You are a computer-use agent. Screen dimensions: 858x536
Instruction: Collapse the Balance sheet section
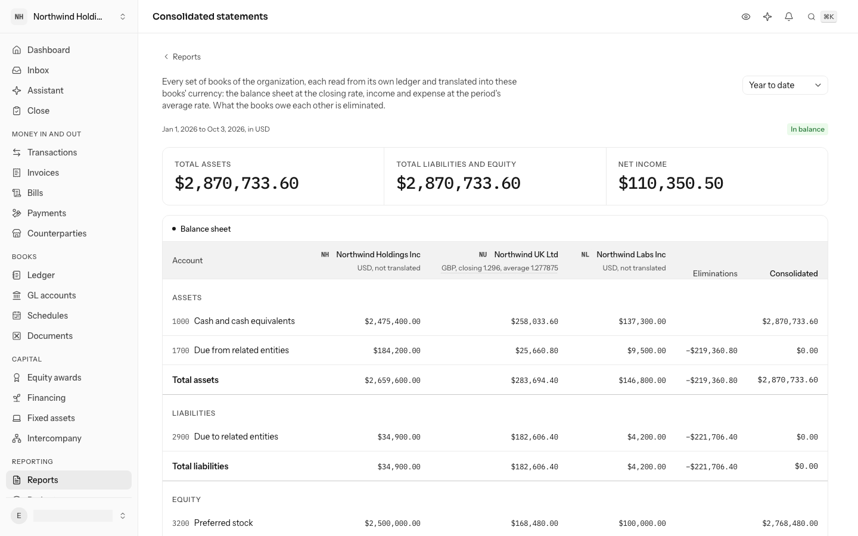(201, 229)
